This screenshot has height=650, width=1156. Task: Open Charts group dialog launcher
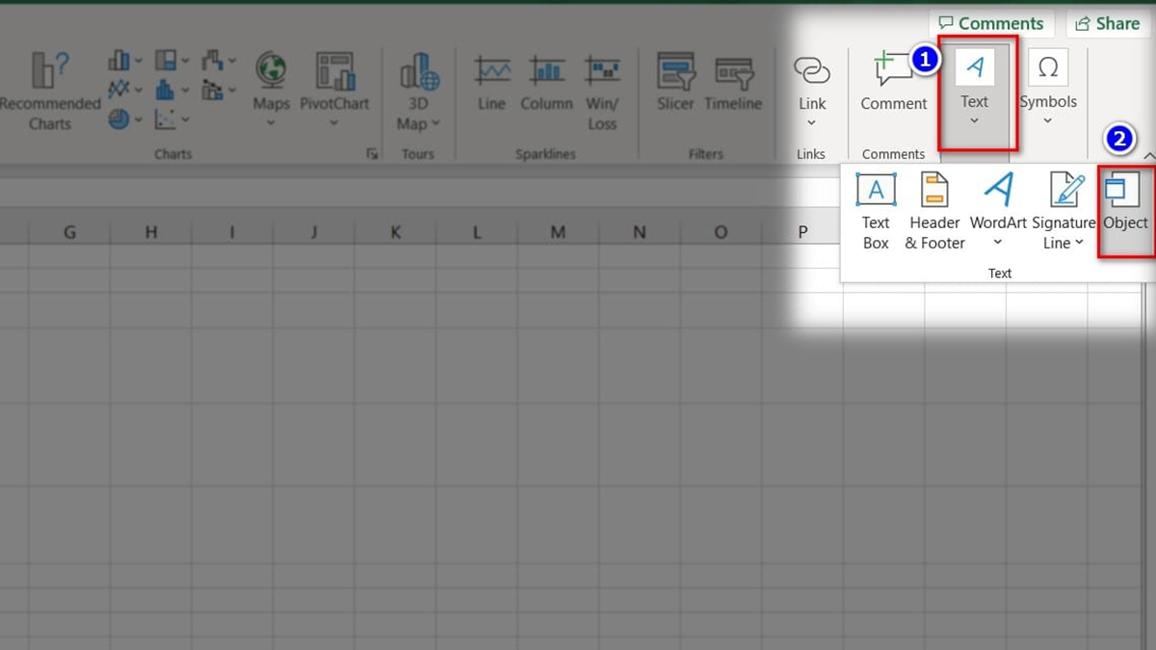click(x=372, y=154)
